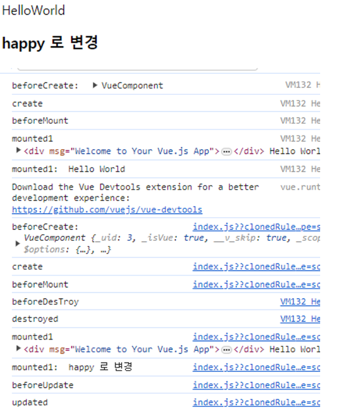Click ellipsis badge in the first div element
The width and height of the screenshot is (337, 415).
pos(227,152)
